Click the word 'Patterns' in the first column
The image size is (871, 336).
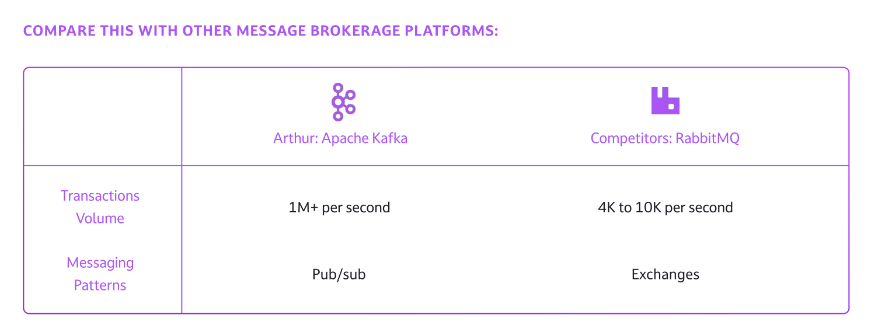point(100,285)
